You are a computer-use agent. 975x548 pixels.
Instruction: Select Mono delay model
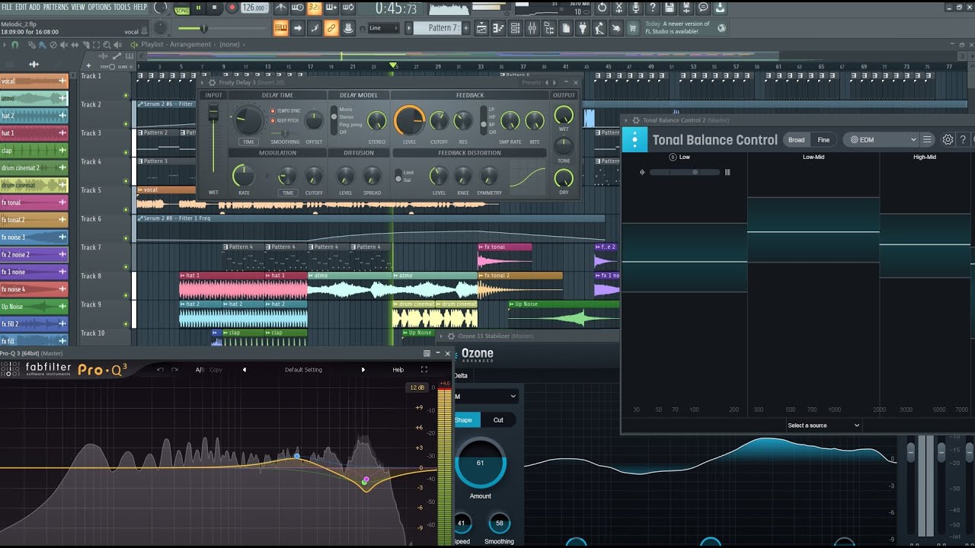[x=346, y=109]
